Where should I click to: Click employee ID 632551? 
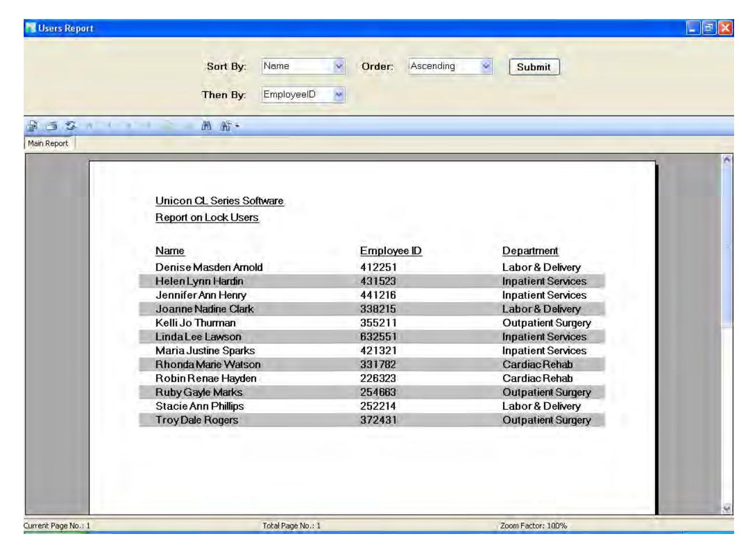[378, 336]
